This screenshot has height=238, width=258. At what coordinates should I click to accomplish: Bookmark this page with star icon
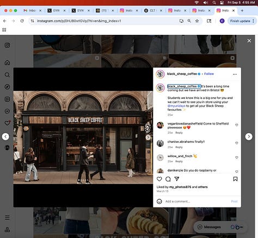[x=197, y=21]
